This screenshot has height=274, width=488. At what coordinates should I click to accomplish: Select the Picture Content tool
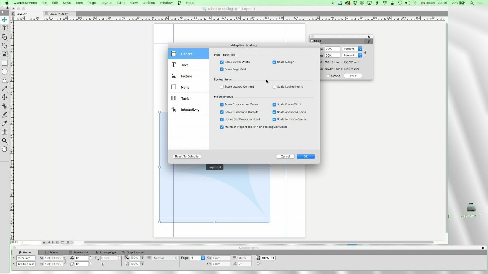tap(5, 54)
